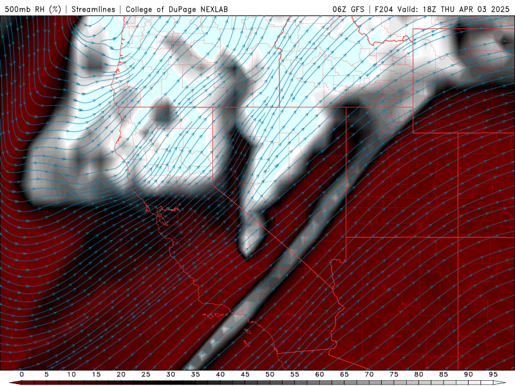Click the '90' colorbar scale label

(x=469, y=374)
